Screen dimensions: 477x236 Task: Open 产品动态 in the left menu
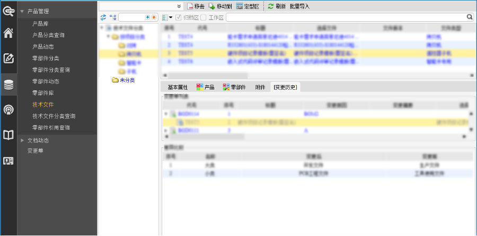point(43,46)
